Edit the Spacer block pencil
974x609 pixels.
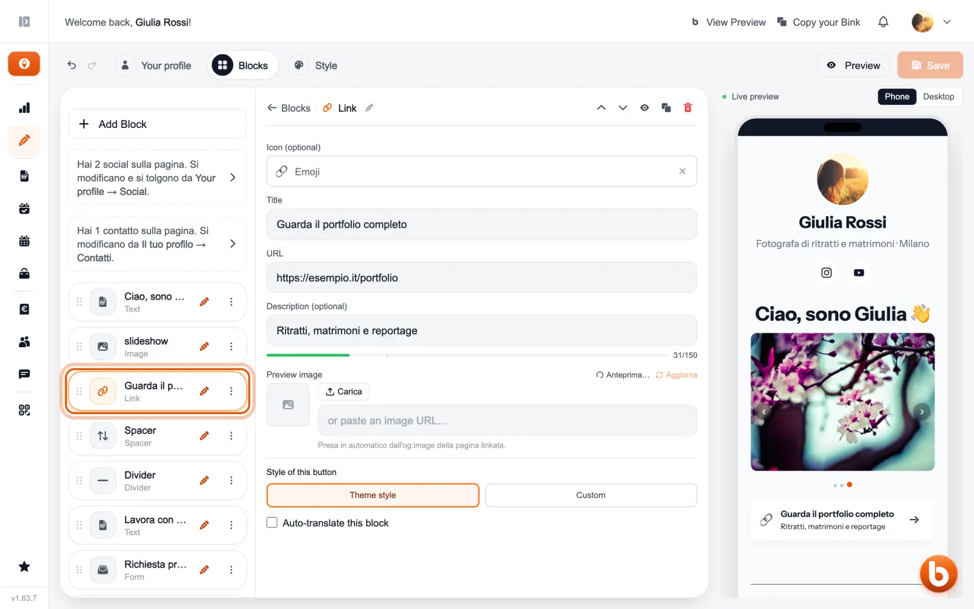pyautogui.click(x=205, y=436)
